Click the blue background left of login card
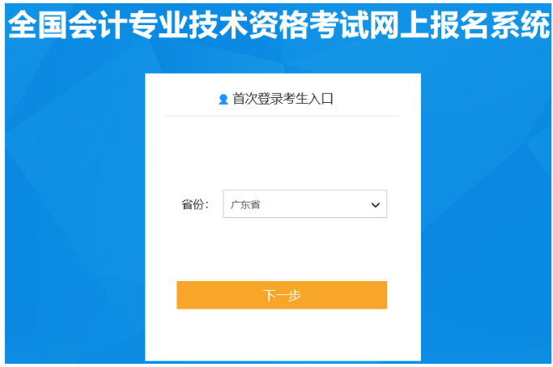553x367 pixels. pyautogui.click(x=74, y=211)
